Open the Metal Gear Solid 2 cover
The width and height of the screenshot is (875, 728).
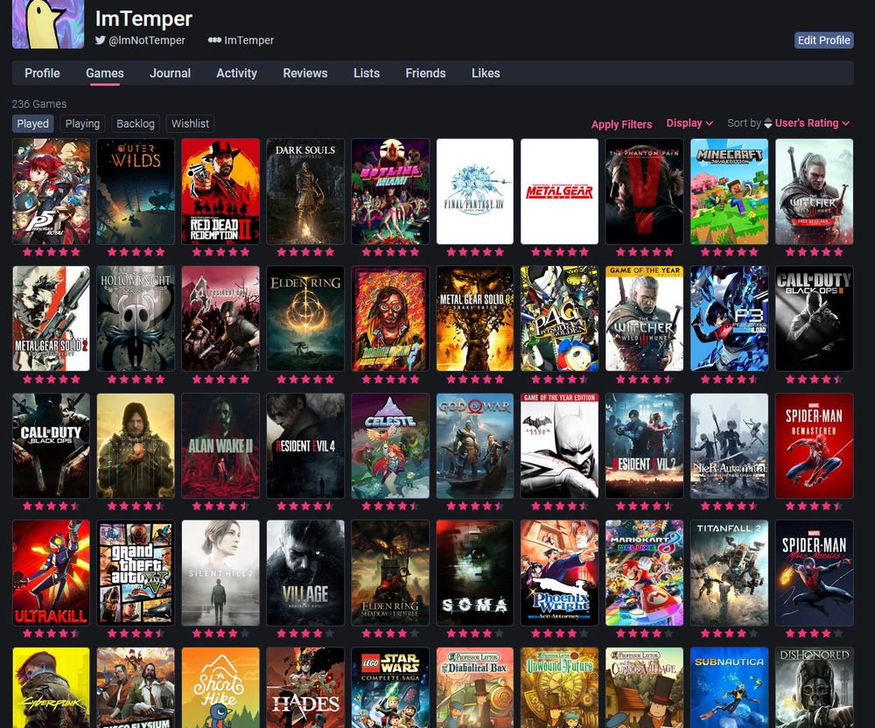pos(52,318)
